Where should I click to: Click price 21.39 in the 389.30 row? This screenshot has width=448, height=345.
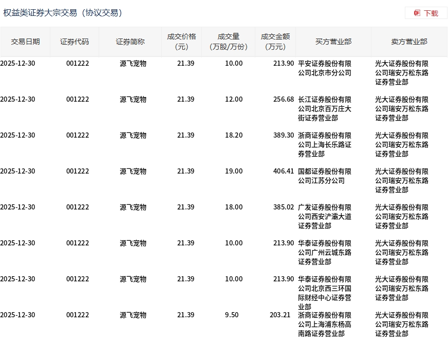pos(185,136)
